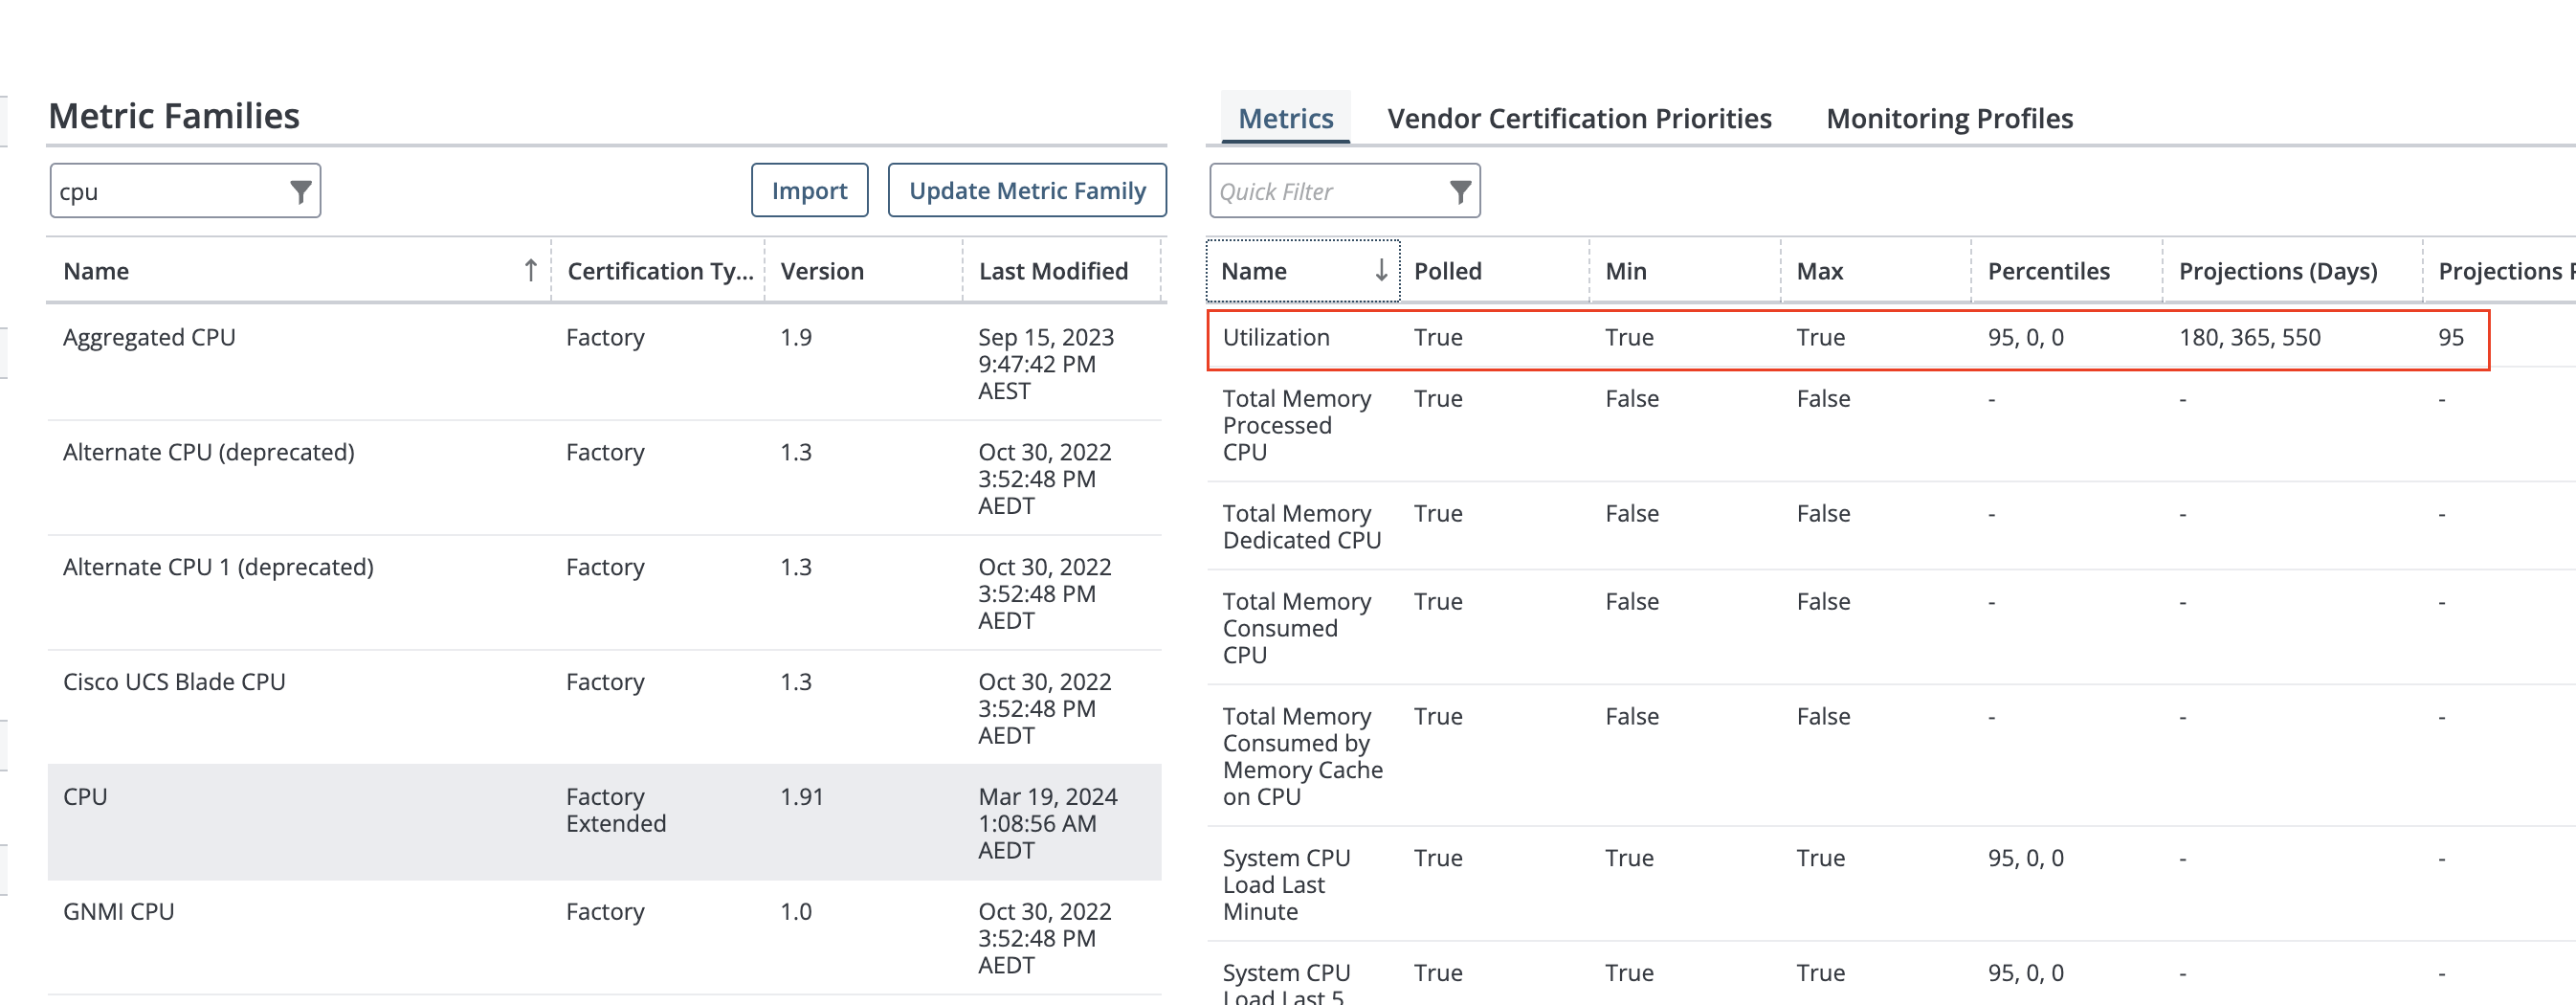Click the funnel icon in Quick Filter box
2576x1005 pixels.
click(x=1459, y=191)
